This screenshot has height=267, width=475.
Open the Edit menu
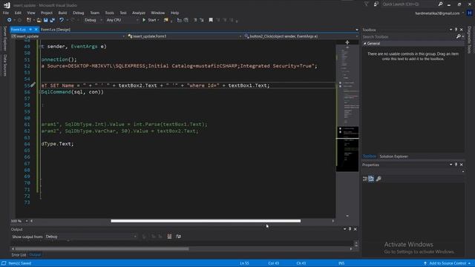click(18, 13)
